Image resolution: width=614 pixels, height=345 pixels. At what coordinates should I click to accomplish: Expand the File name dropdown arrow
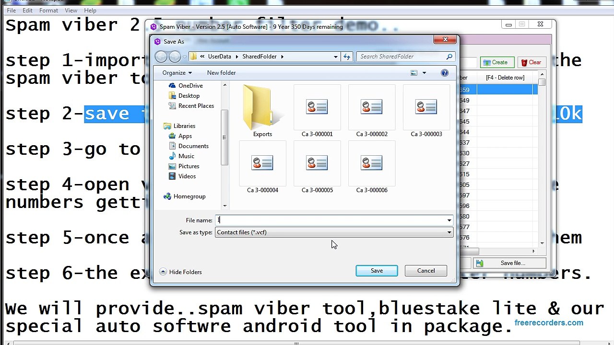point(449,220)
